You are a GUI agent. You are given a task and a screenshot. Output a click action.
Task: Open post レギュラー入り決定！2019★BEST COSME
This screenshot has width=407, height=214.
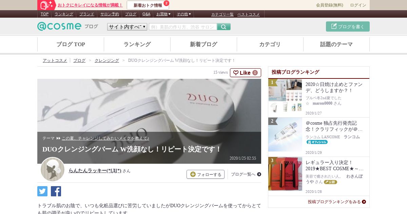(334, 165)
